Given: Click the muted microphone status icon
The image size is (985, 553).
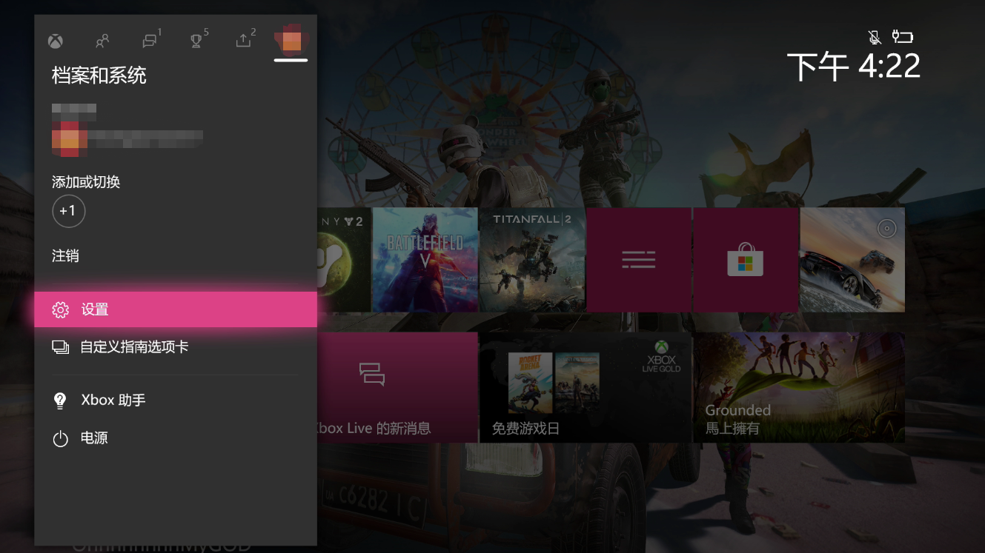Looking at the screenshot, I should 875,36.
